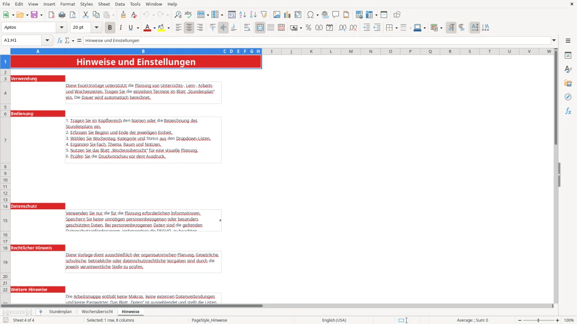The width and height of the screenshot is (577, 324).
Task: Sort the selection descending
Action: click(x=253, y=15)
